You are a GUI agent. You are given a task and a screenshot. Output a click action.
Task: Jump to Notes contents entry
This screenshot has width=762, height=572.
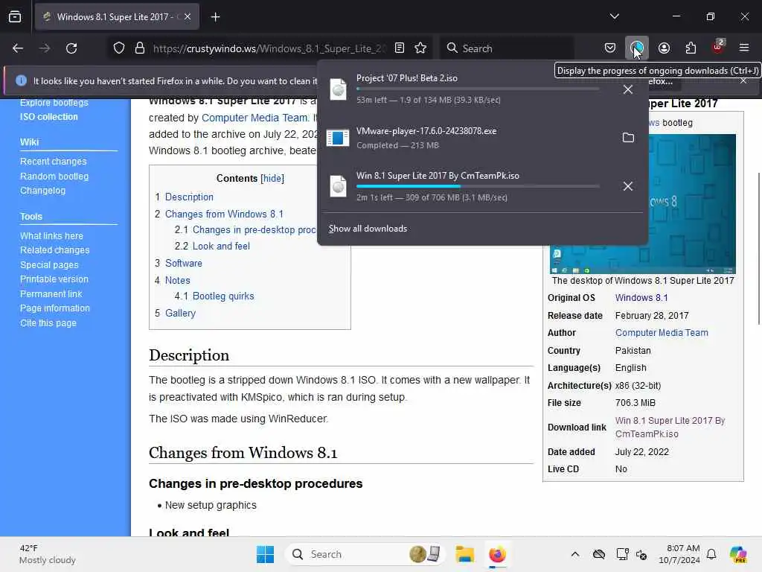coord(177,280)
